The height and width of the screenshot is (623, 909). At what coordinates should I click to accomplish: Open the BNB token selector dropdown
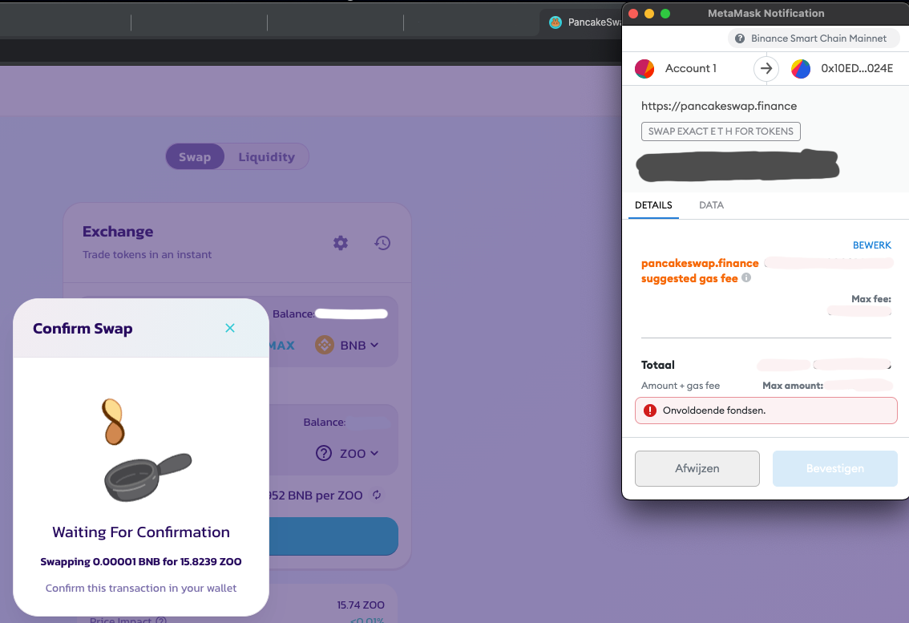coord(347,345)
